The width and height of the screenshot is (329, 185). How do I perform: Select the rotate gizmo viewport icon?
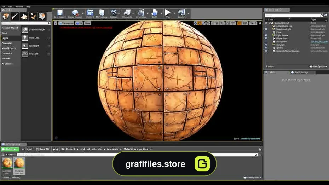tap(200, 23)
